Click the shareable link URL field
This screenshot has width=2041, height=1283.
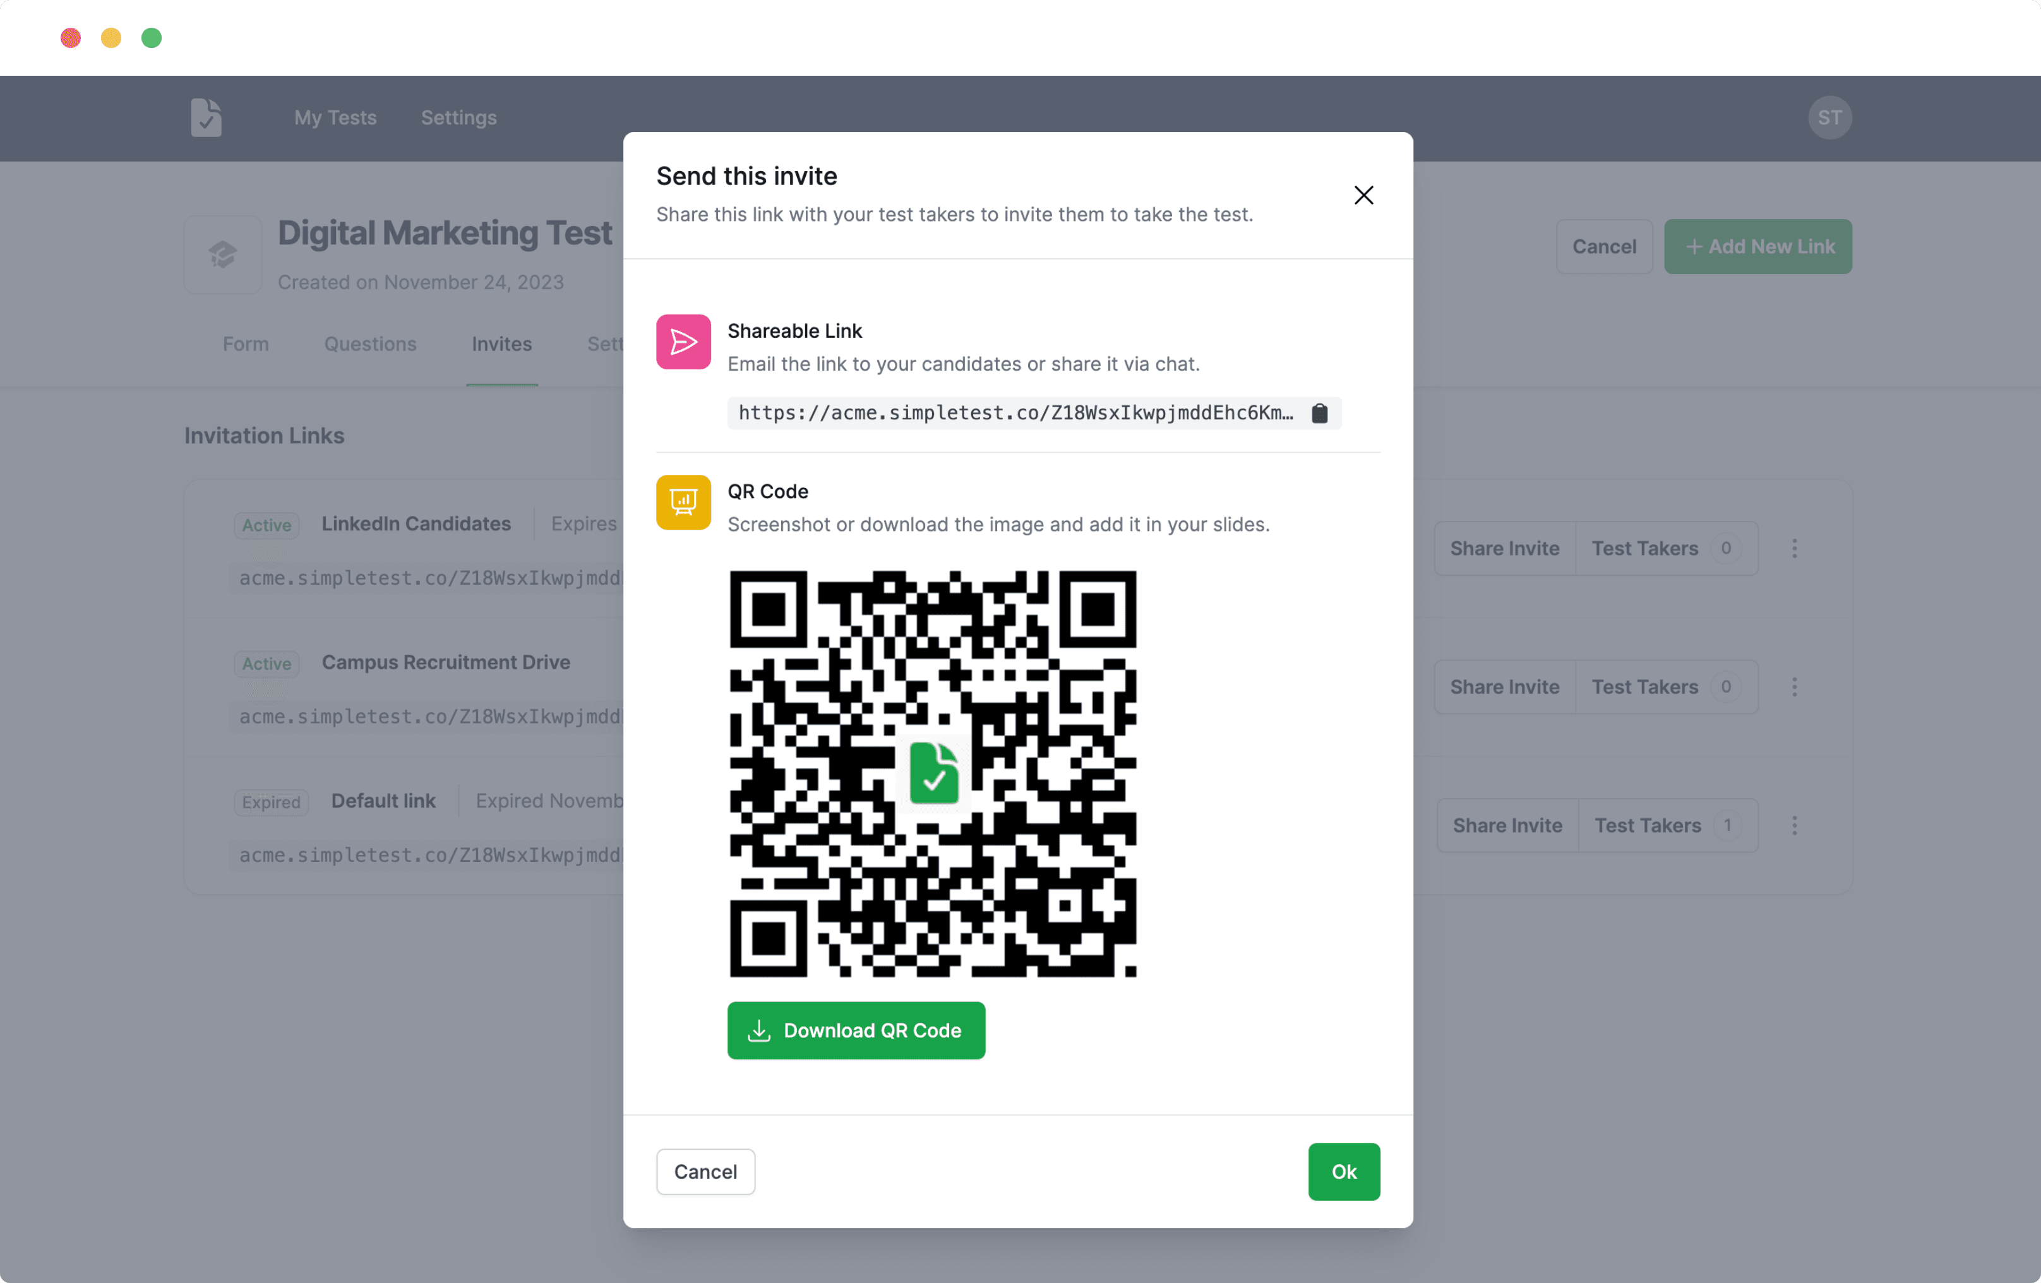pos(1015,413)
